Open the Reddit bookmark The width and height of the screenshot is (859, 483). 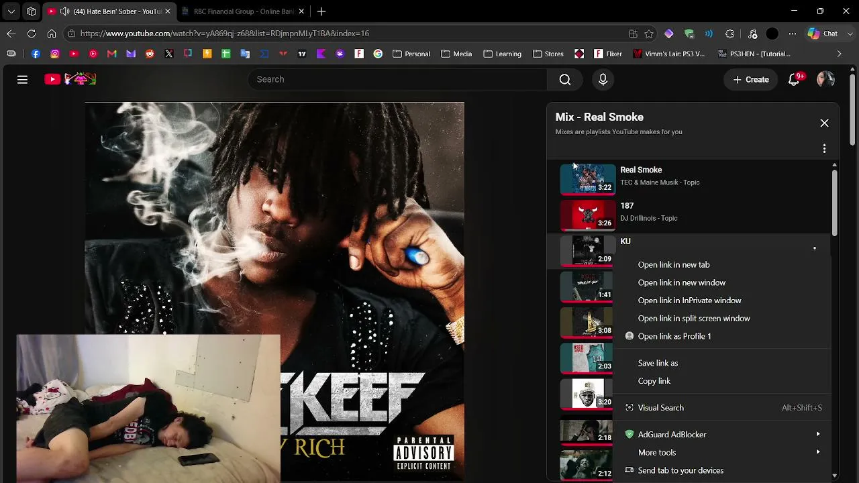tap(150, 54)
